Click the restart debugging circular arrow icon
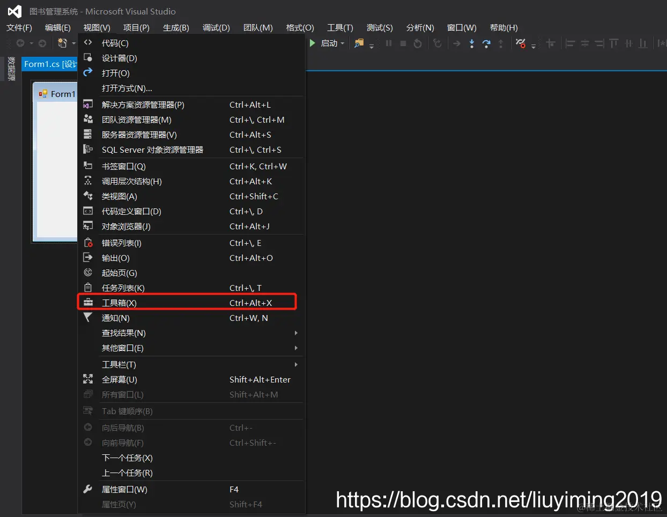 point(417,43)
